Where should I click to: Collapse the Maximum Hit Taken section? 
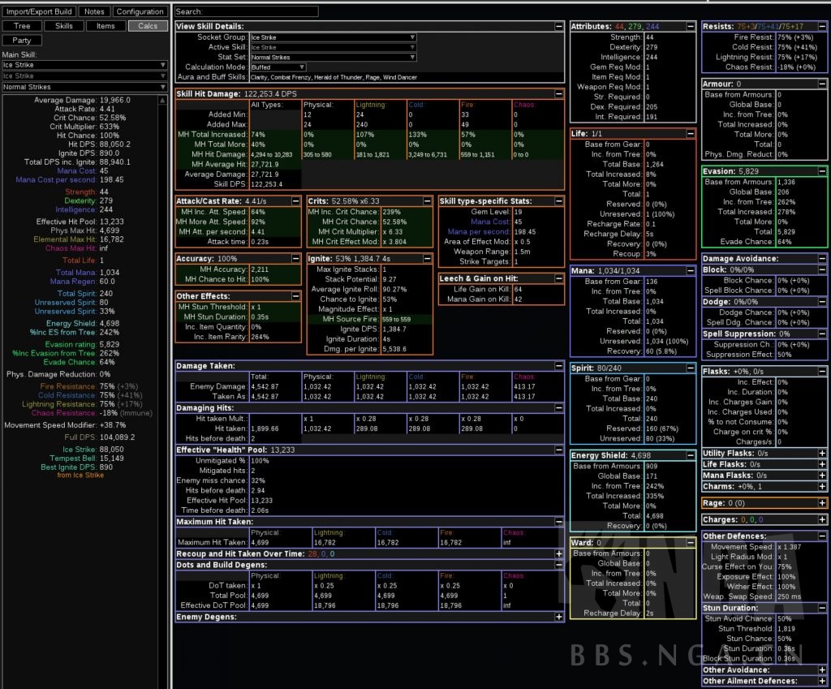coord(559,522)
